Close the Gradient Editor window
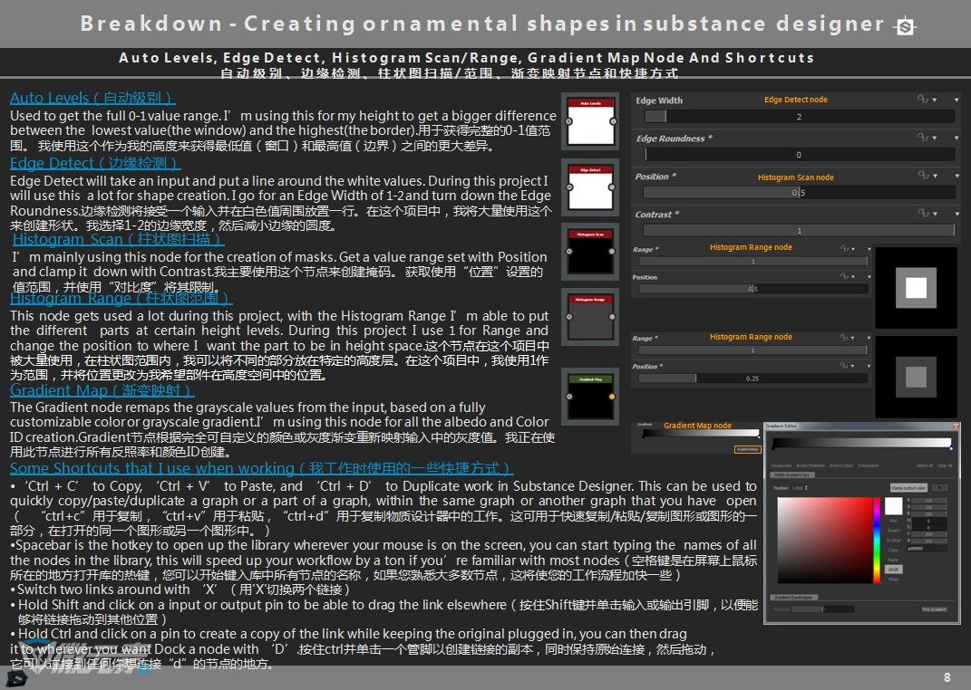The width and height of the screenshot is (971, 690). pyautogui.click(x=956, y=426)
